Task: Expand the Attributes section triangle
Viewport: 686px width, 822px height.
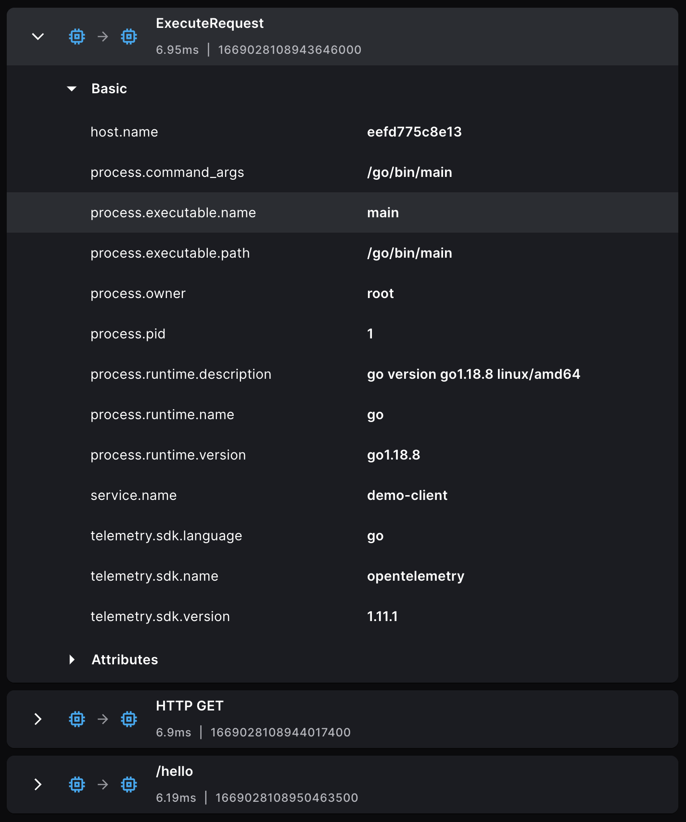Action: [x=72, y=660]
